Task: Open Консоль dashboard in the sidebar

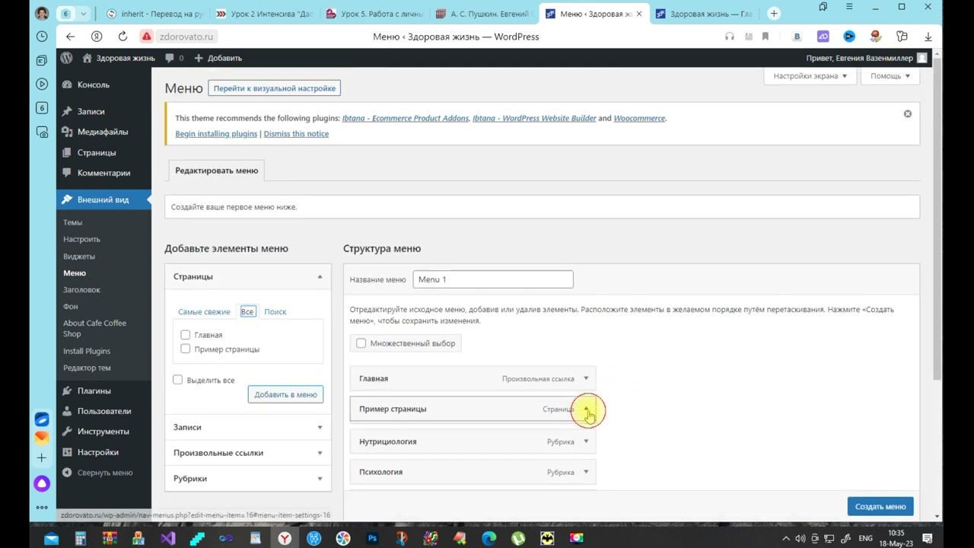Action: click(94, 84)
